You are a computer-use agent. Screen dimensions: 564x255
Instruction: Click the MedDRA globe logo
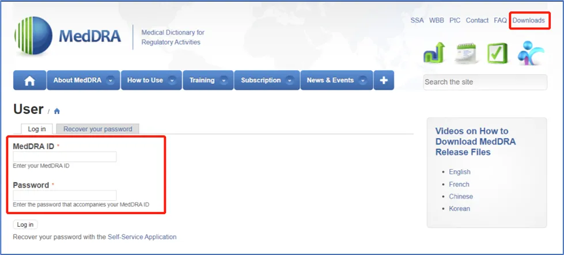(33, 36)
